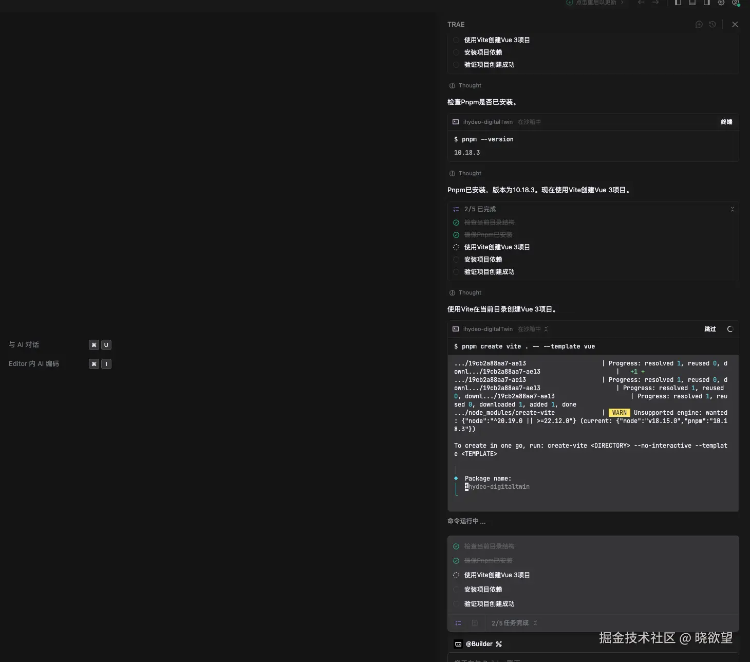Collapse the 2/5 已完成 task list
This screenshot has height=662, width=750.
click(x=732, y=209)
